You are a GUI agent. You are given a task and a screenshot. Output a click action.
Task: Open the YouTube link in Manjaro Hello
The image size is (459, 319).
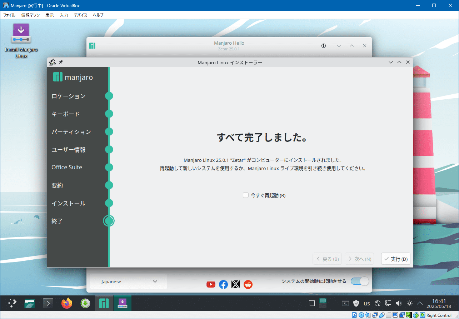[x=211, y=284]
